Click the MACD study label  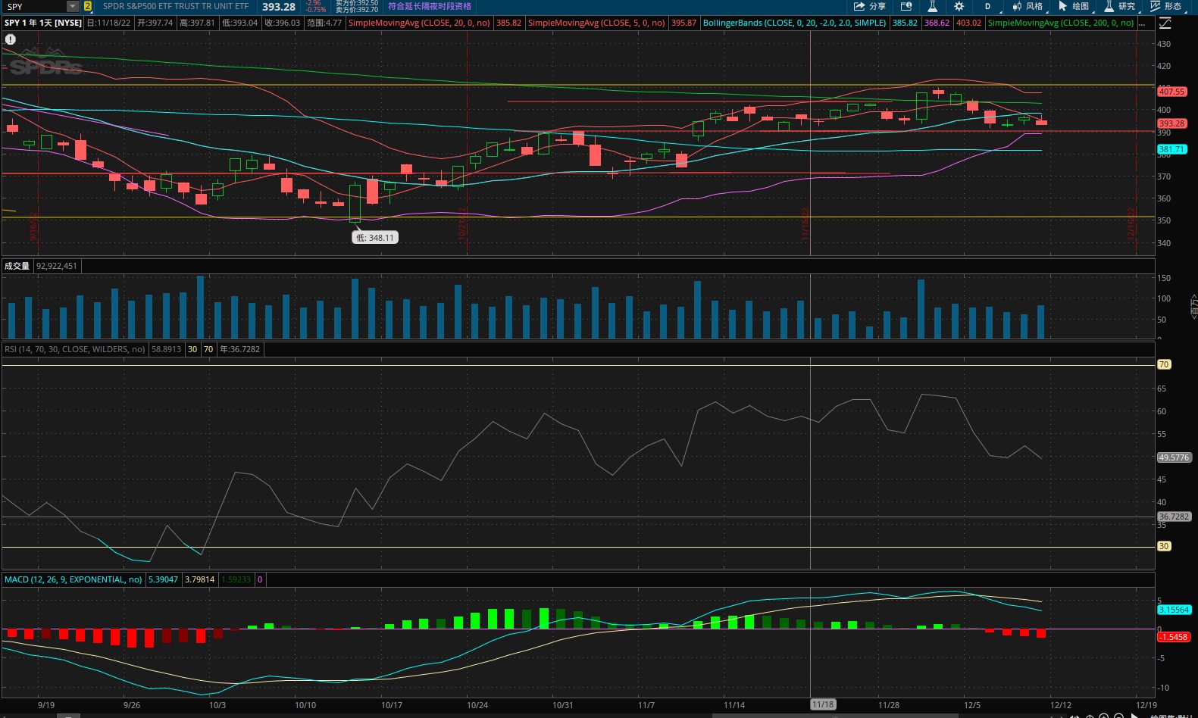click(73, 579)
